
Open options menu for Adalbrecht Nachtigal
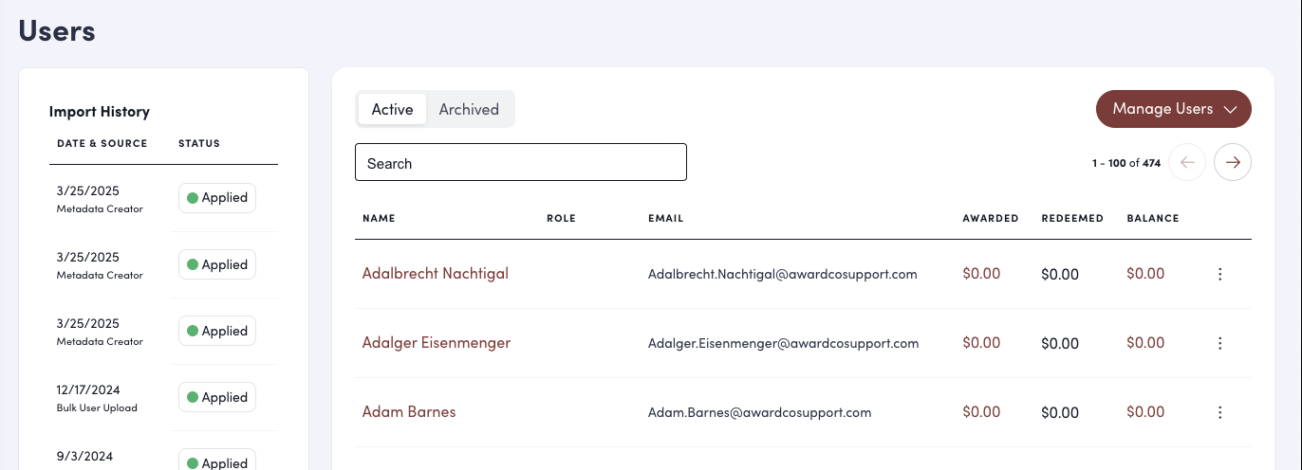(1220, 274)
